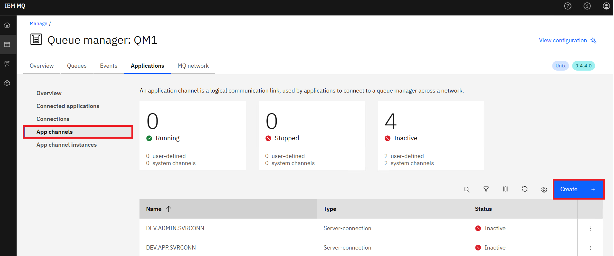Screen dimensions: 614x256
Task: Open Manage via sidebar panel icon
Action: coord(7,44)
